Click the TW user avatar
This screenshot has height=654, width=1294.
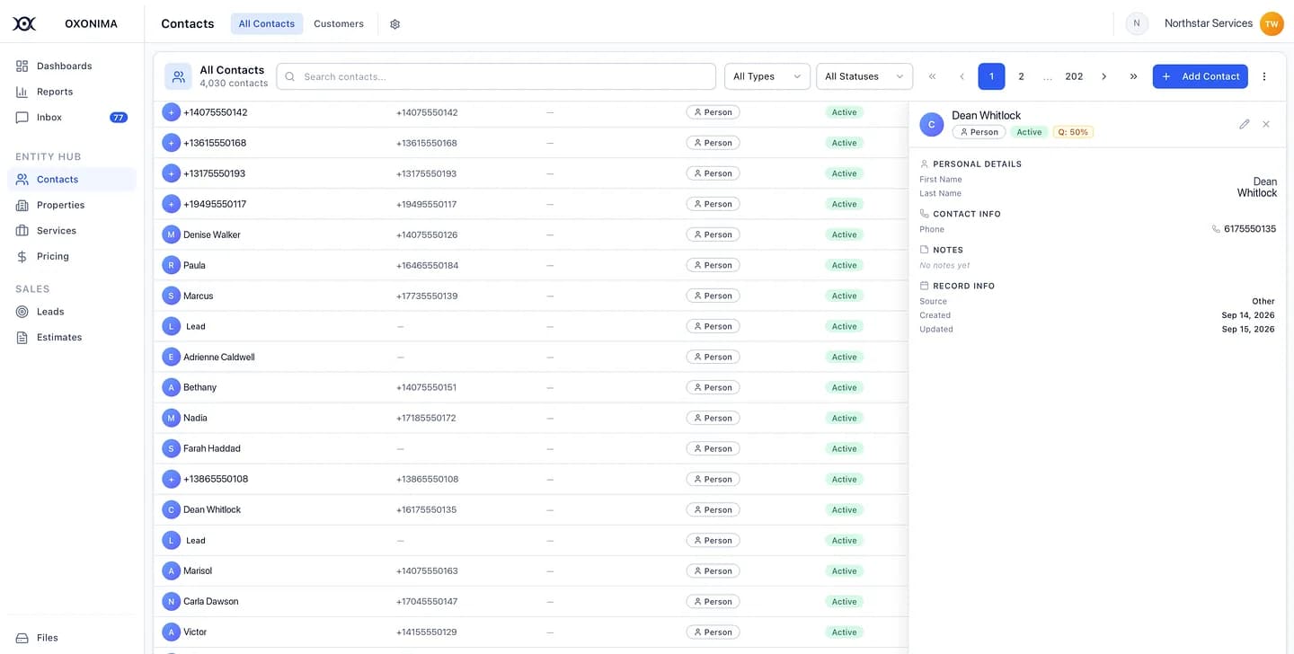1272,23
